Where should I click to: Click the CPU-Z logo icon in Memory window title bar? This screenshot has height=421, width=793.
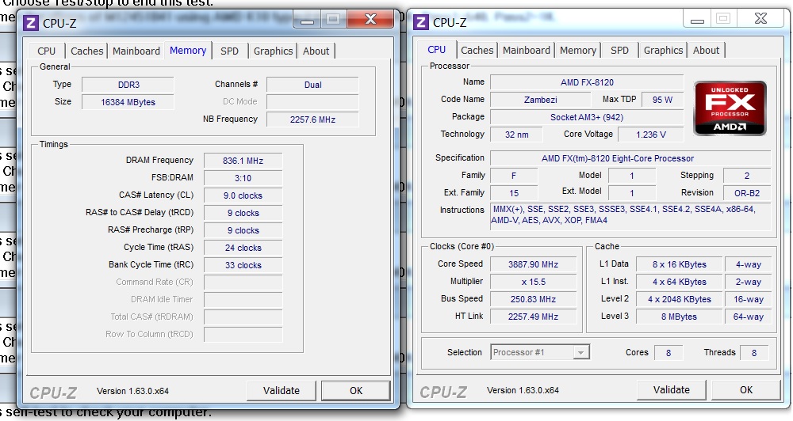30,23
